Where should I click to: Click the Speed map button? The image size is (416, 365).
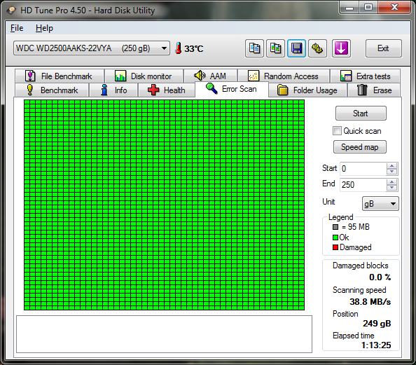point(360,147)
